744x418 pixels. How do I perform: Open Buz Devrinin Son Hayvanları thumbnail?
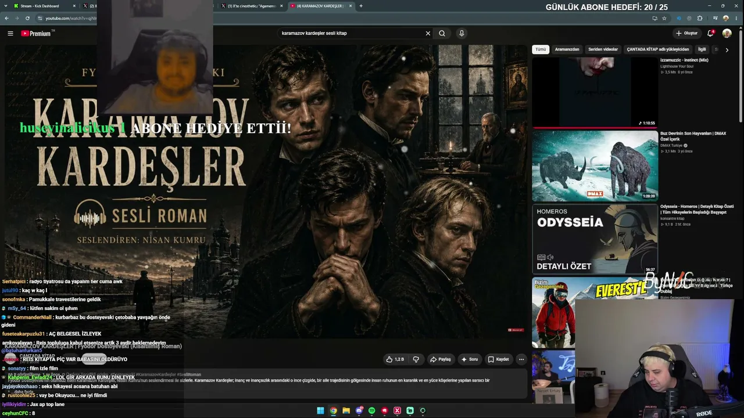click(x=595, y=165)
